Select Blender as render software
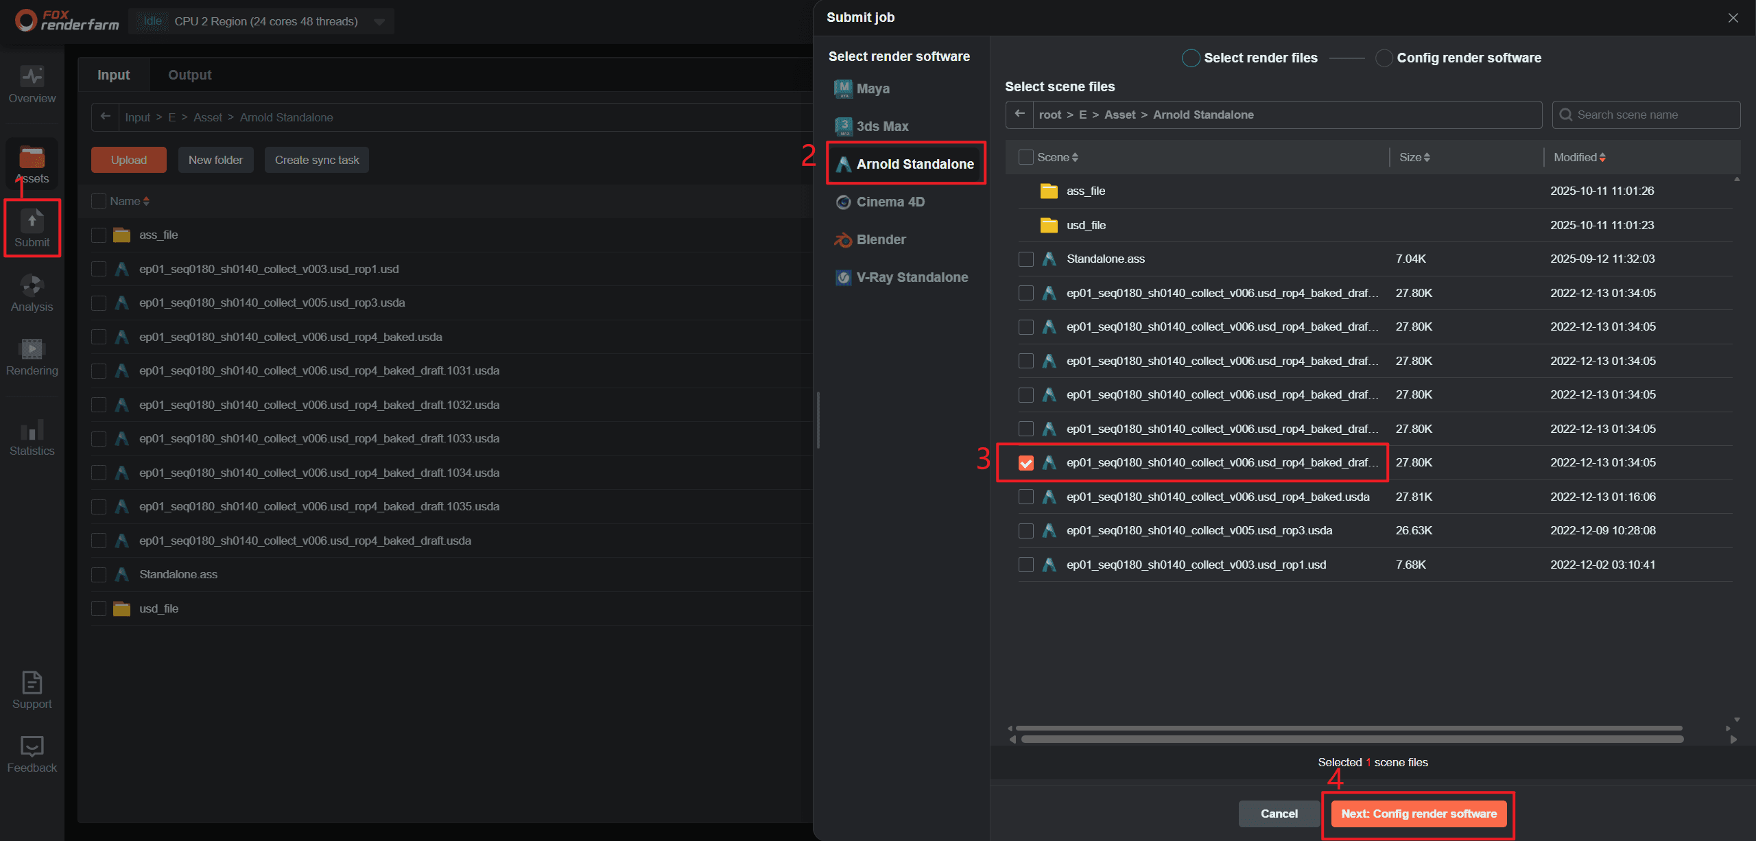Screen dimensions: 1756x841 click(x=881, y=239)
